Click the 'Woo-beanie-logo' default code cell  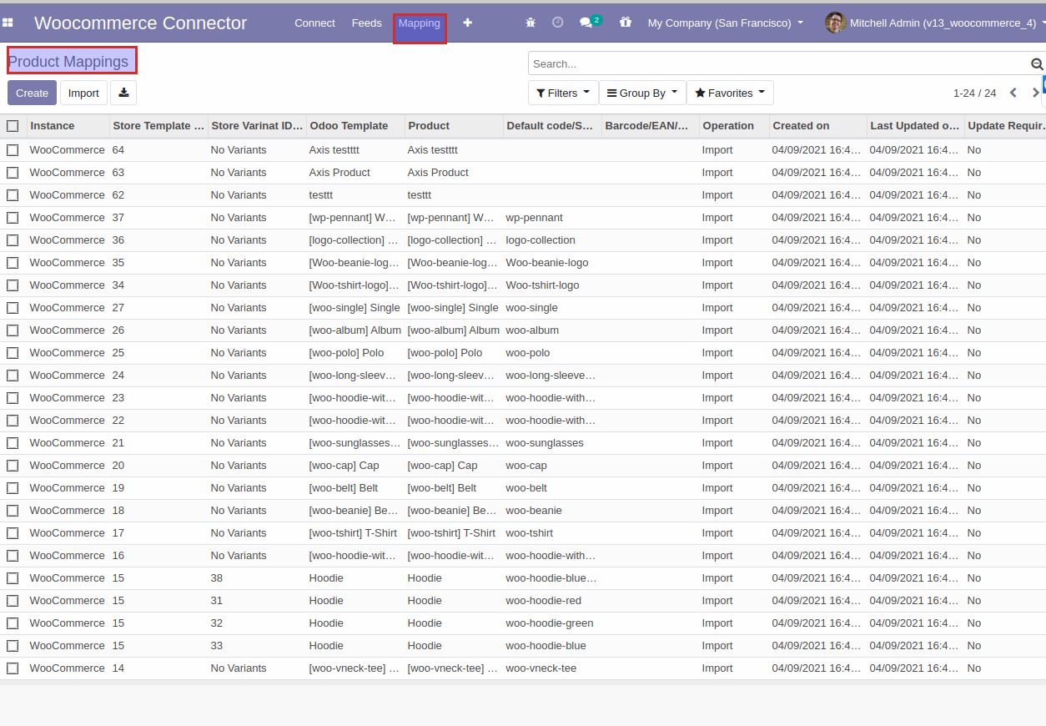[x=552, y=263]
